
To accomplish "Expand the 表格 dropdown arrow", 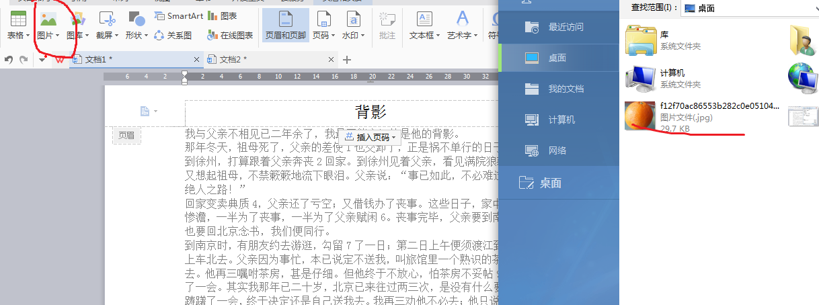I will pos(28,36).
